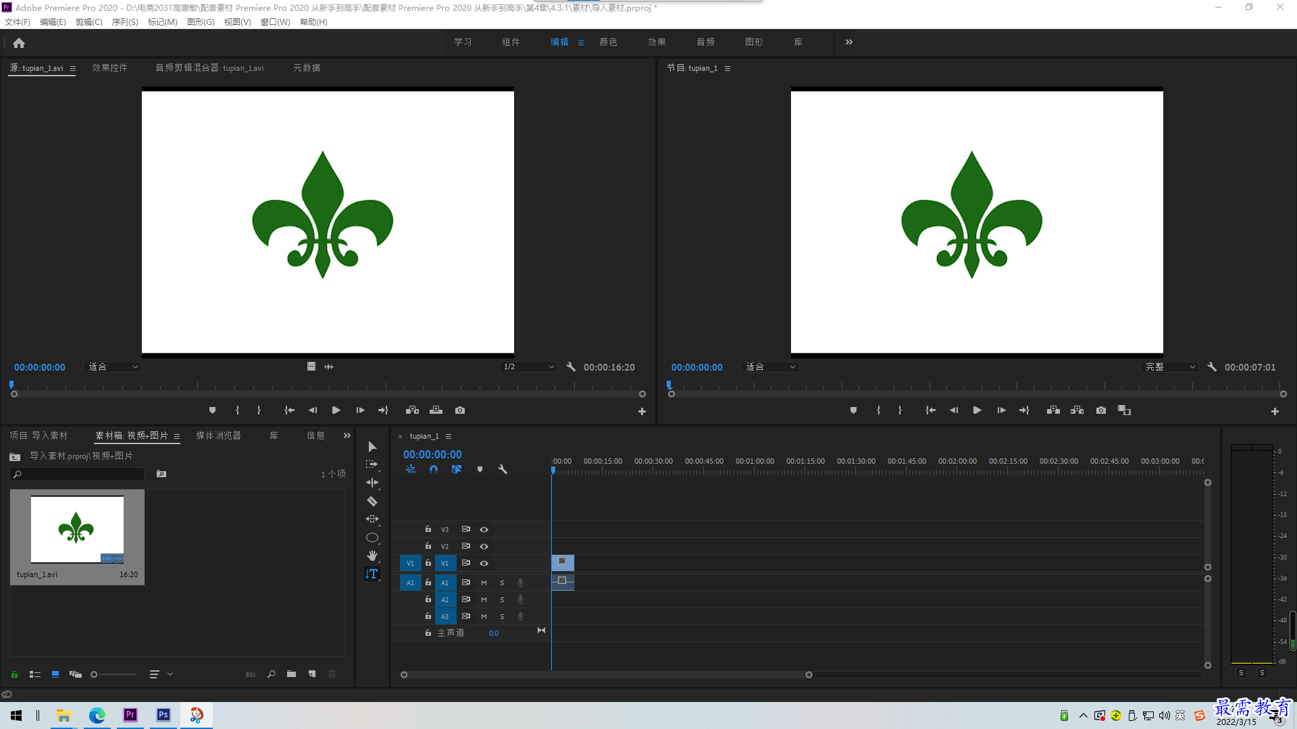The width and height of the screenshot is (1297, 729).
Task: Open Source monitor zoom level dropdown
Action: click(x=113, y=367)
